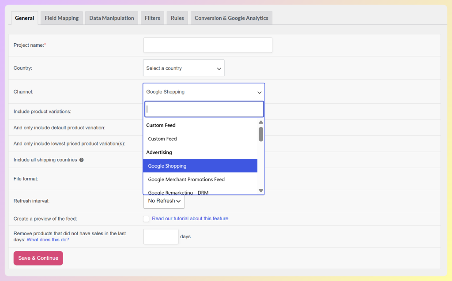Click the dropdown list scroll up arrow
Screen dimensions: 452x281
click(261, 122)
